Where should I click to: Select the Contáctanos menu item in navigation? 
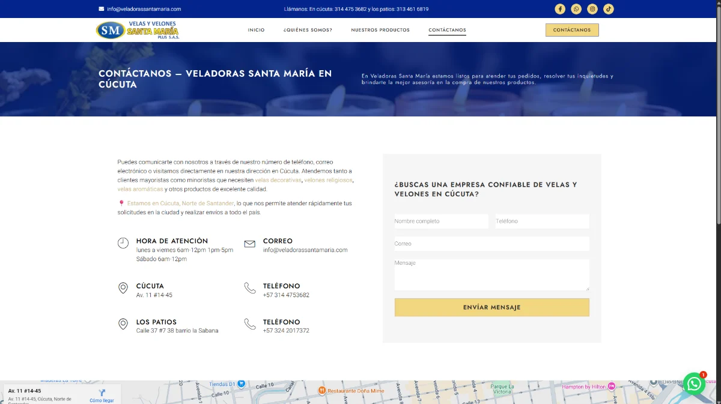click(x=447, y=30)
